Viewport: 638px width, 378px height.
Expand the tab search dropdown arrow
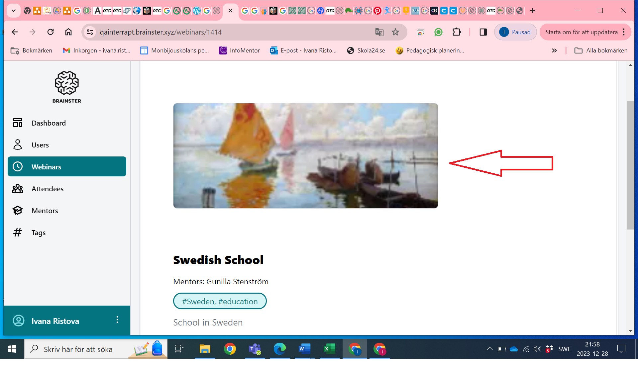coord(14,11)
